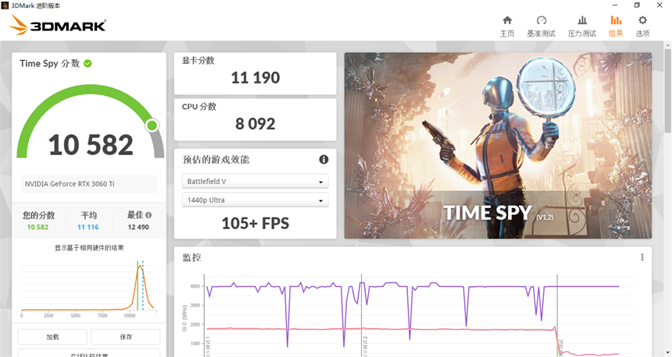The height and width of the screenshot is (357, 672).
Task: Click the average score 11 116
Action: 88,227
